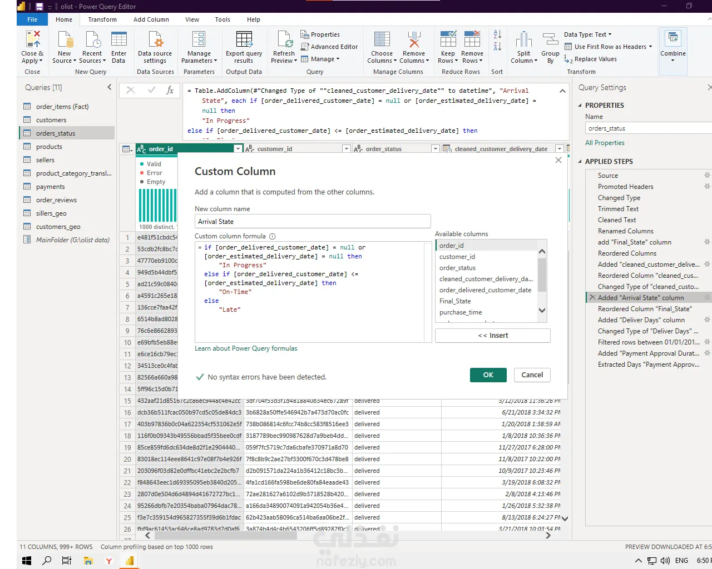Image resolution: width=712 pixels, height=569 pixels.
Task: Open the Tools tab
Action: 222,19
